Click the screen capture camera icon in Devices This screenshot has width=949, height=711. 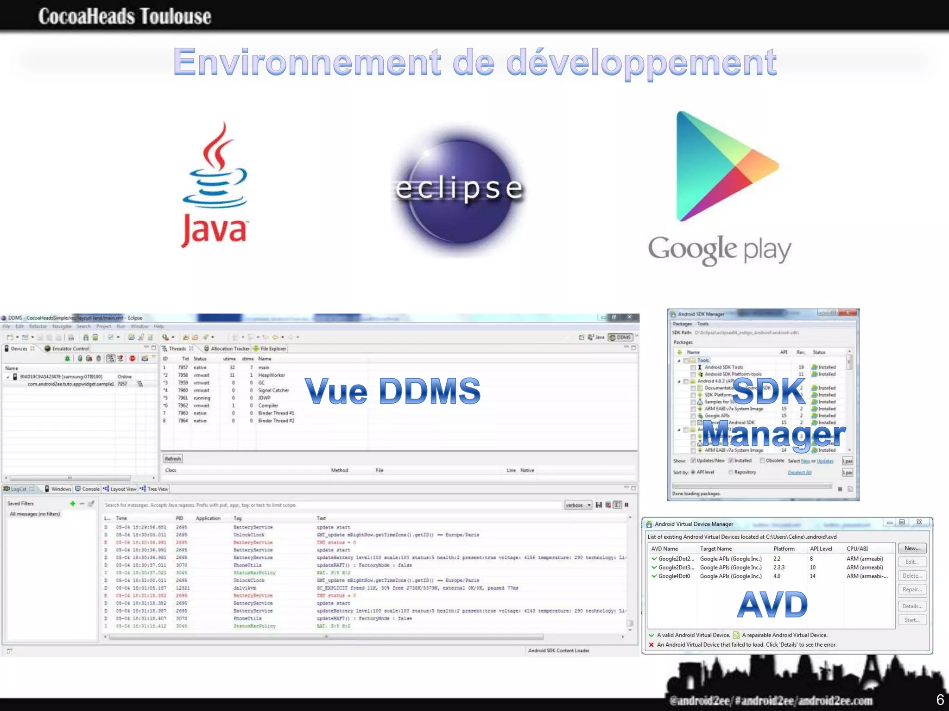145,358
